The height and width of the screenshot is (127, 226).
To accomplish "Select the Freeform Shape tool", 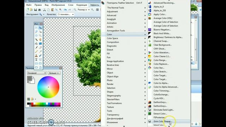I will (x=40, y=67).
